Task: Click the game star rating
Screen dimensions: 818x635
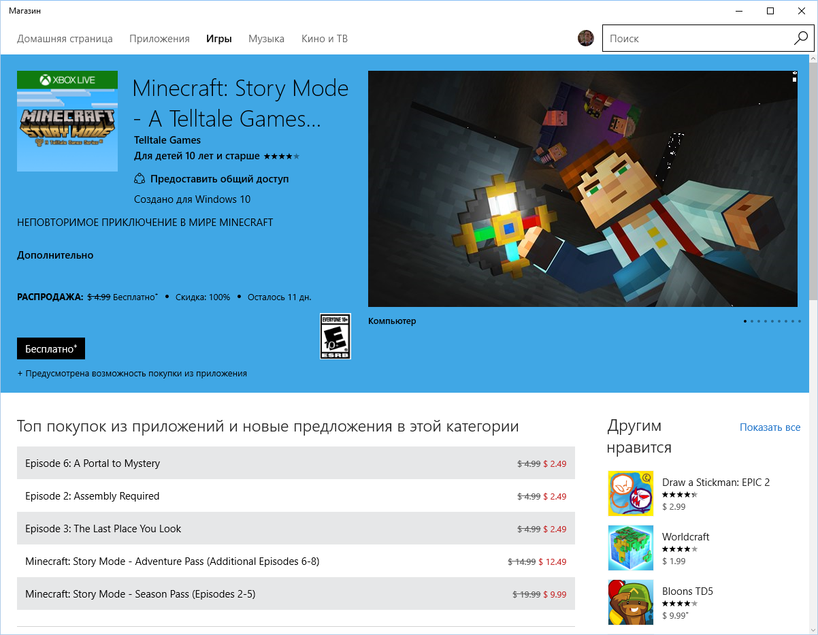Action: (281, 157)
